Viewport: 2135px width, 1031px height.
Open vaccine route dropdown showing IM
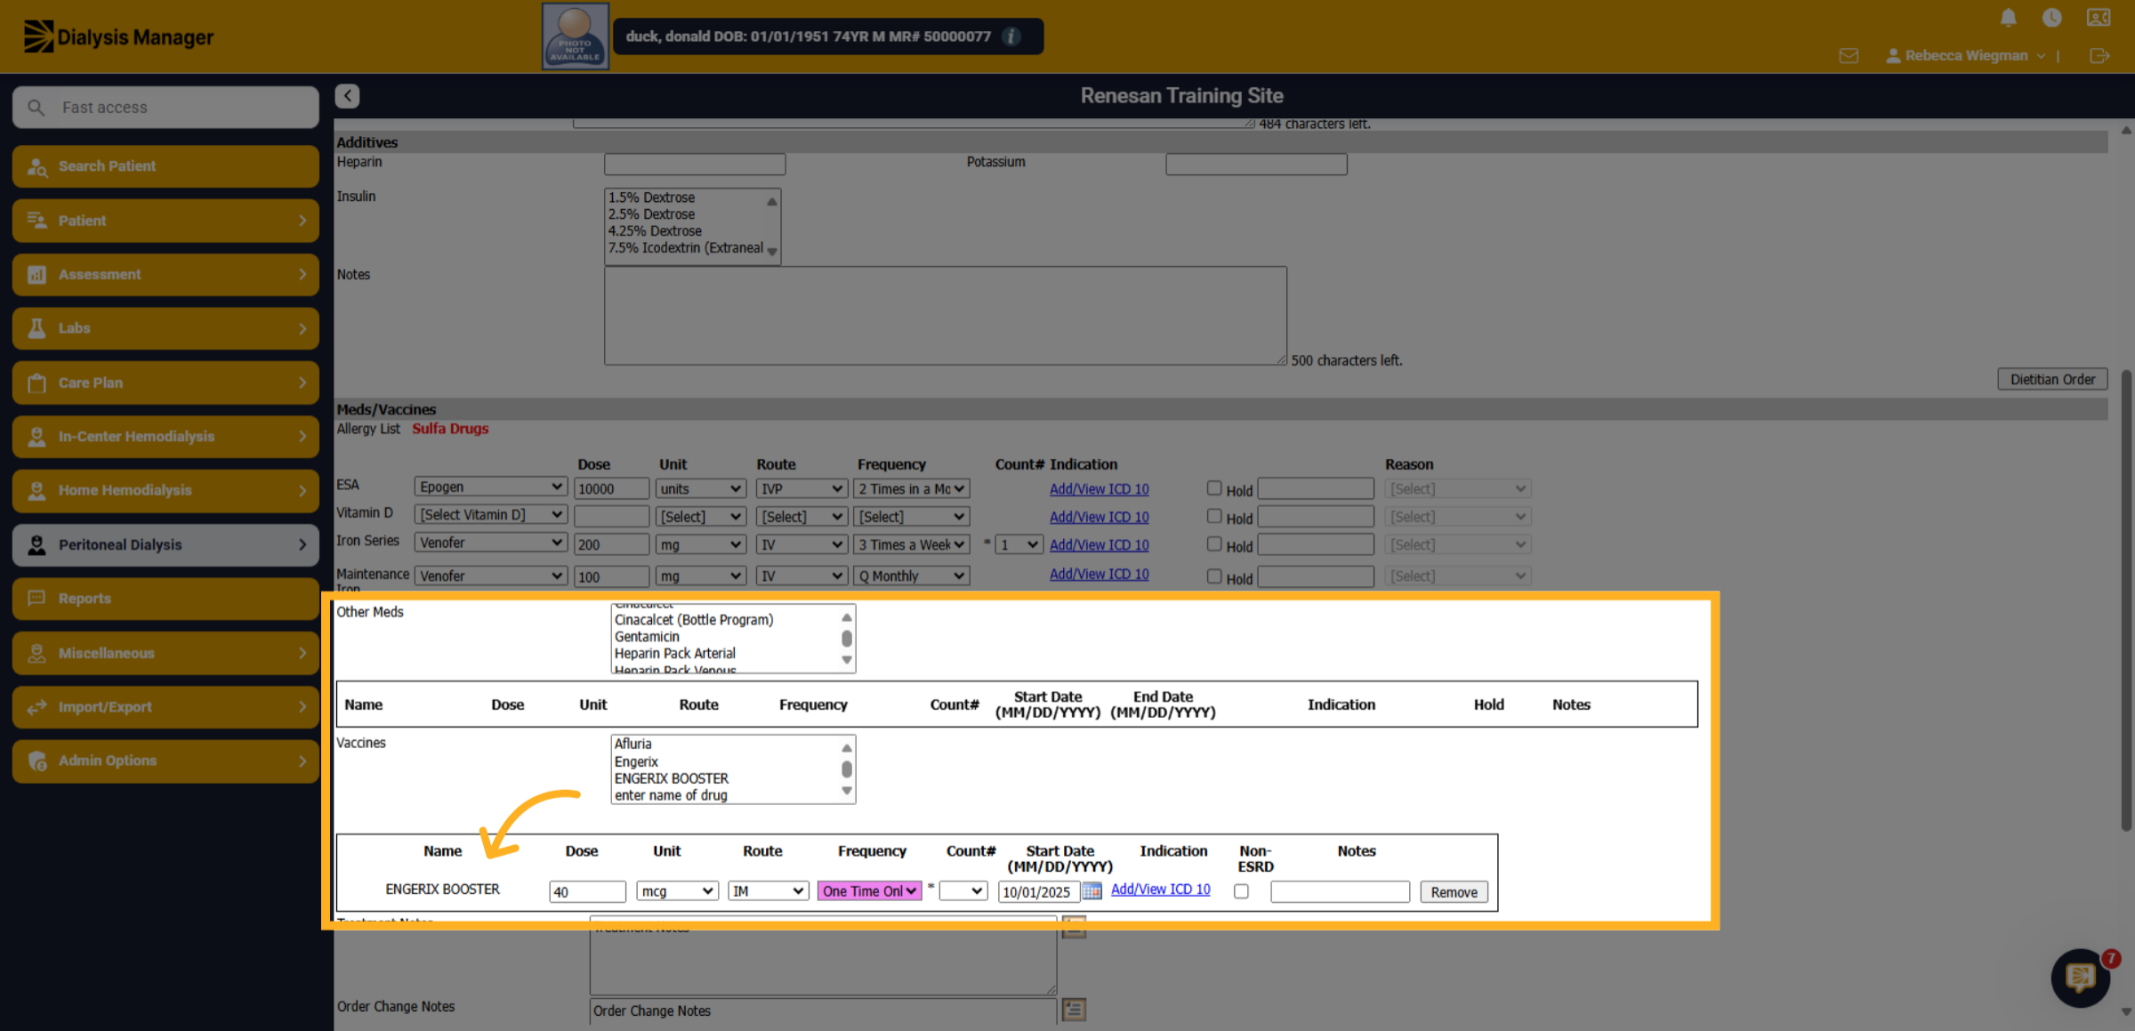tap(768, 891)
